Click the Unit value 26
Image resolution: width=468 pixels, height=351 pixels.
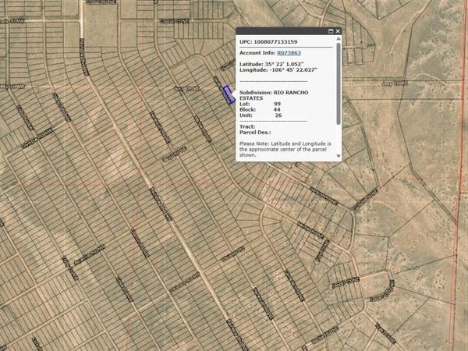[278, 115]
